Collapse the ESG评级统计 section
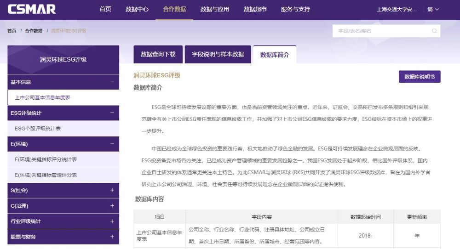 tap(63, 113)
